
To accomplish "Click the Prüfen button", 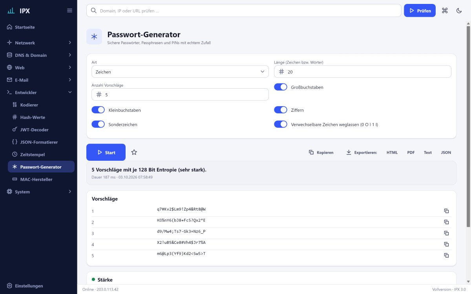I will point(420,11).
